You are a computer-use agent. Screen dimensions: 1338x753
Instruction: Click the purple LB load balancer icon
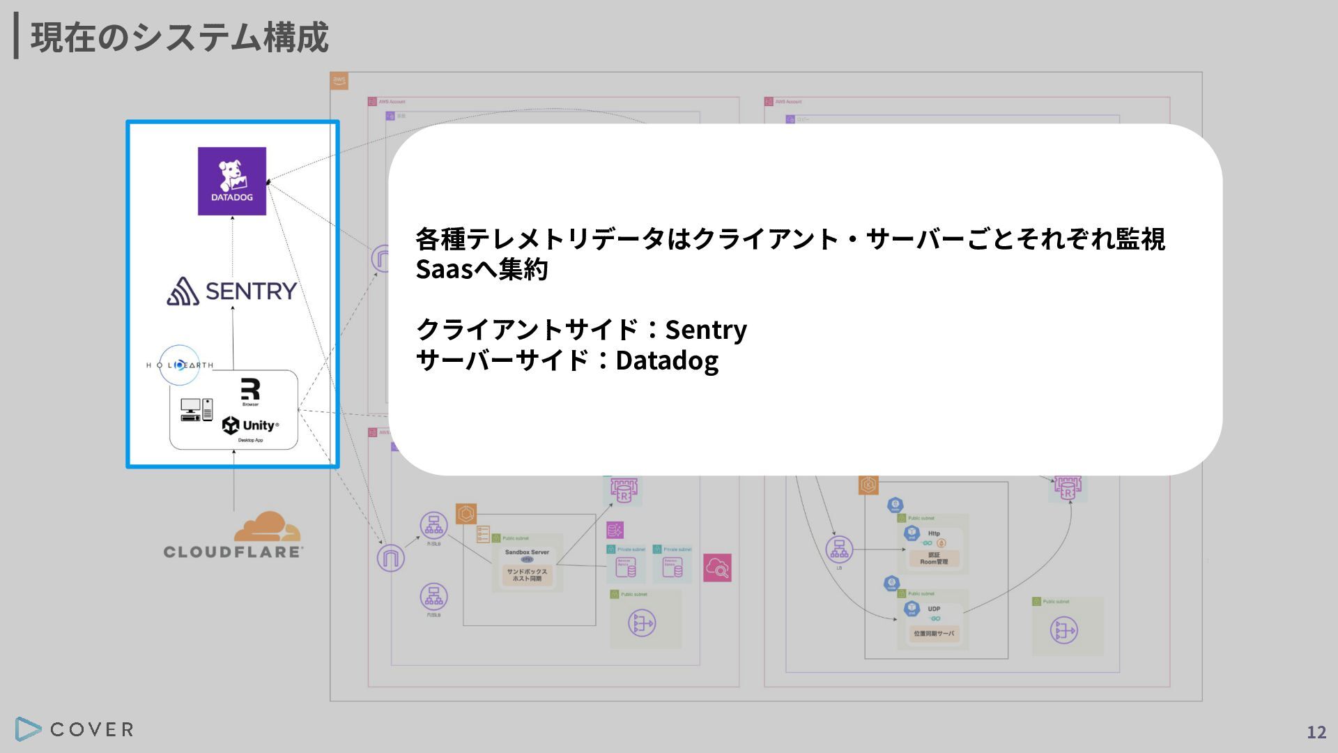(839, 549)
